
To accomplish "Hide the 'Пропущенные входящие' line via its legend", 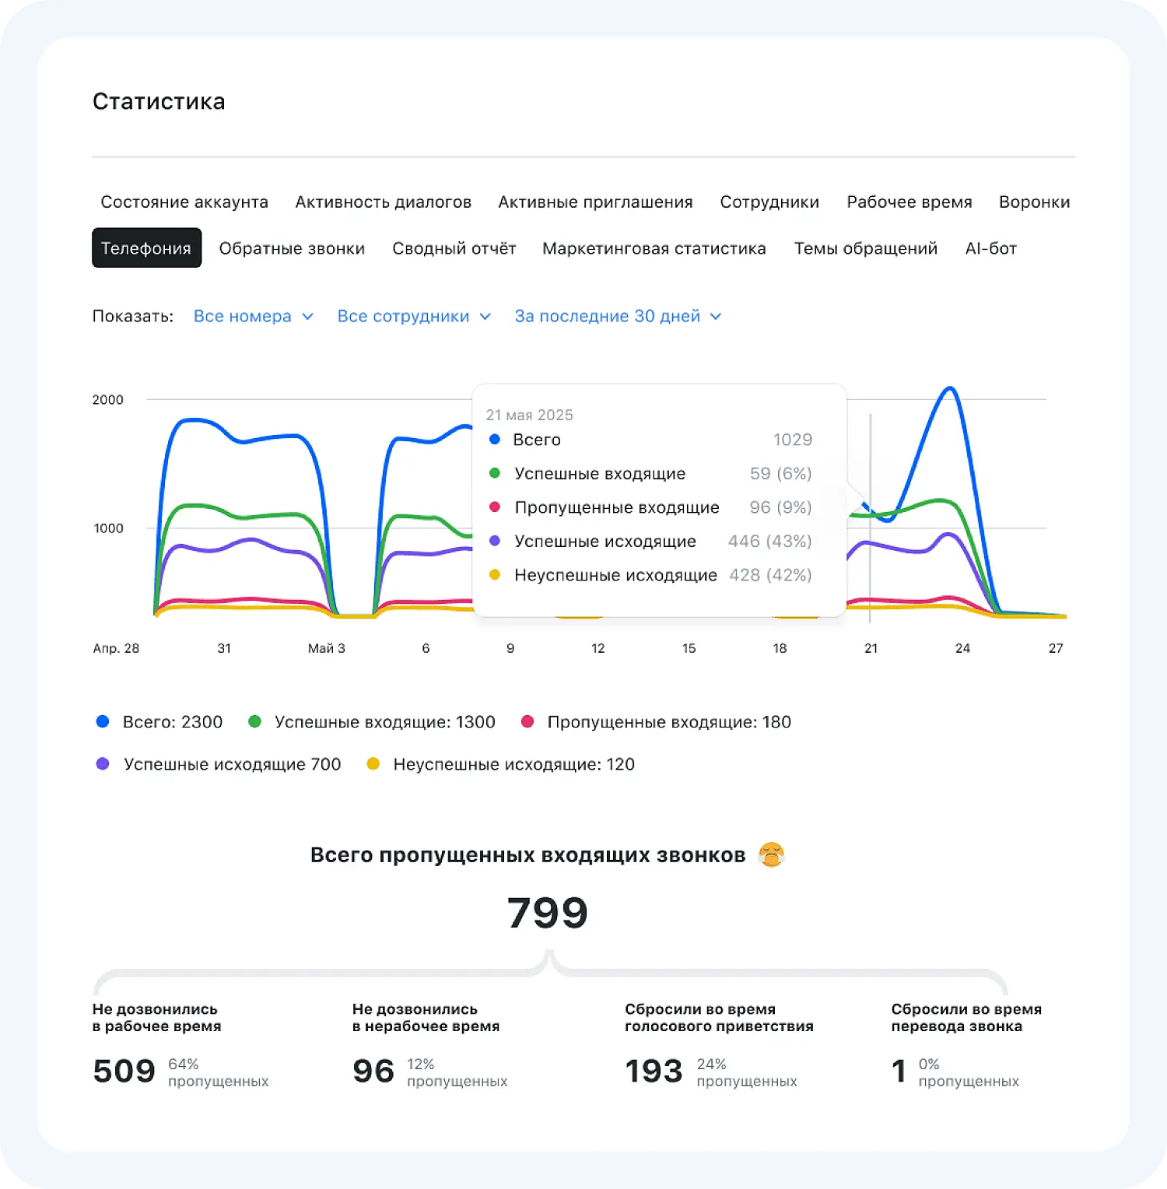I will coord(668,721).
